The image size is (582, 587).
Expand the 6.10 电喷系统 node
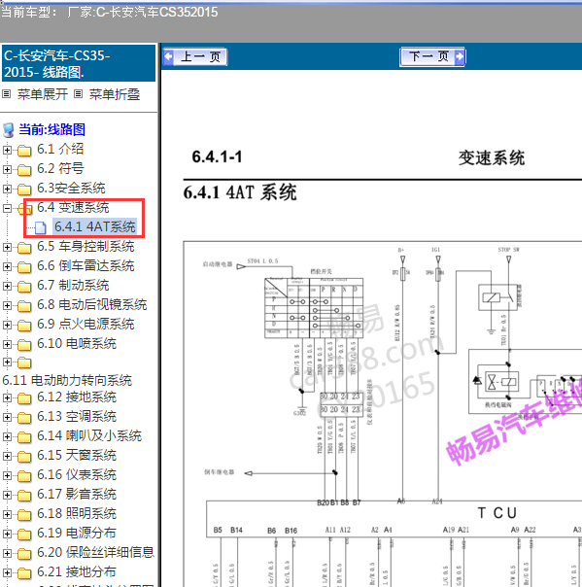[7, 344]
